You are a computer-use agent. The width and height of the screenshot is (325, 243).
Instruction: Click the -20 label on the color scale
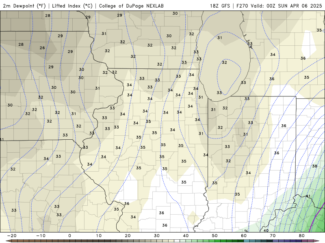pyautogui.click(x=12, y=236)
